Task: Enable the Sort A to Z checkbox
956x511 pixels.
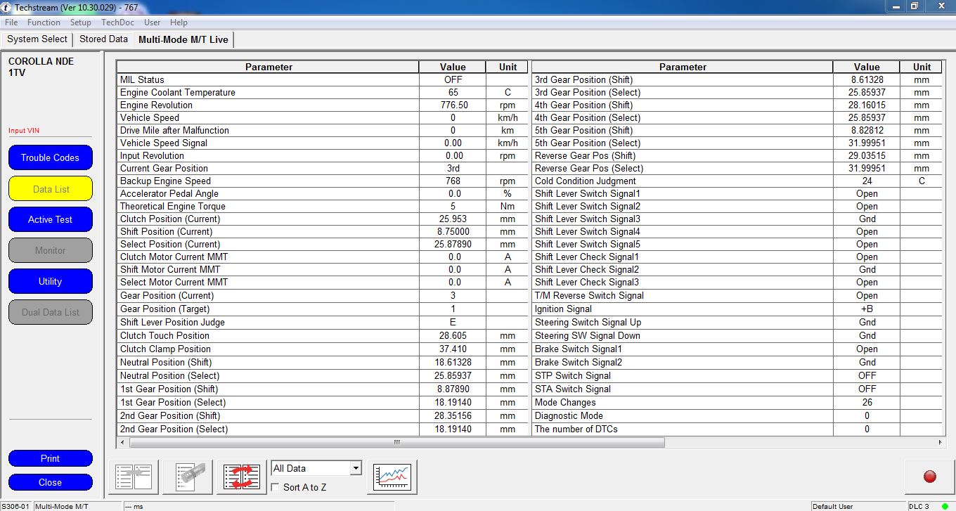Action: (x=276, y=487)
